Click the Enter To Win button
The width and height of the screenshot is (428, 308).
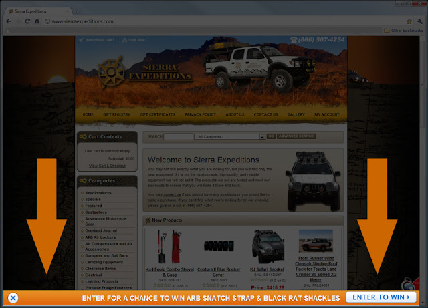381,297
